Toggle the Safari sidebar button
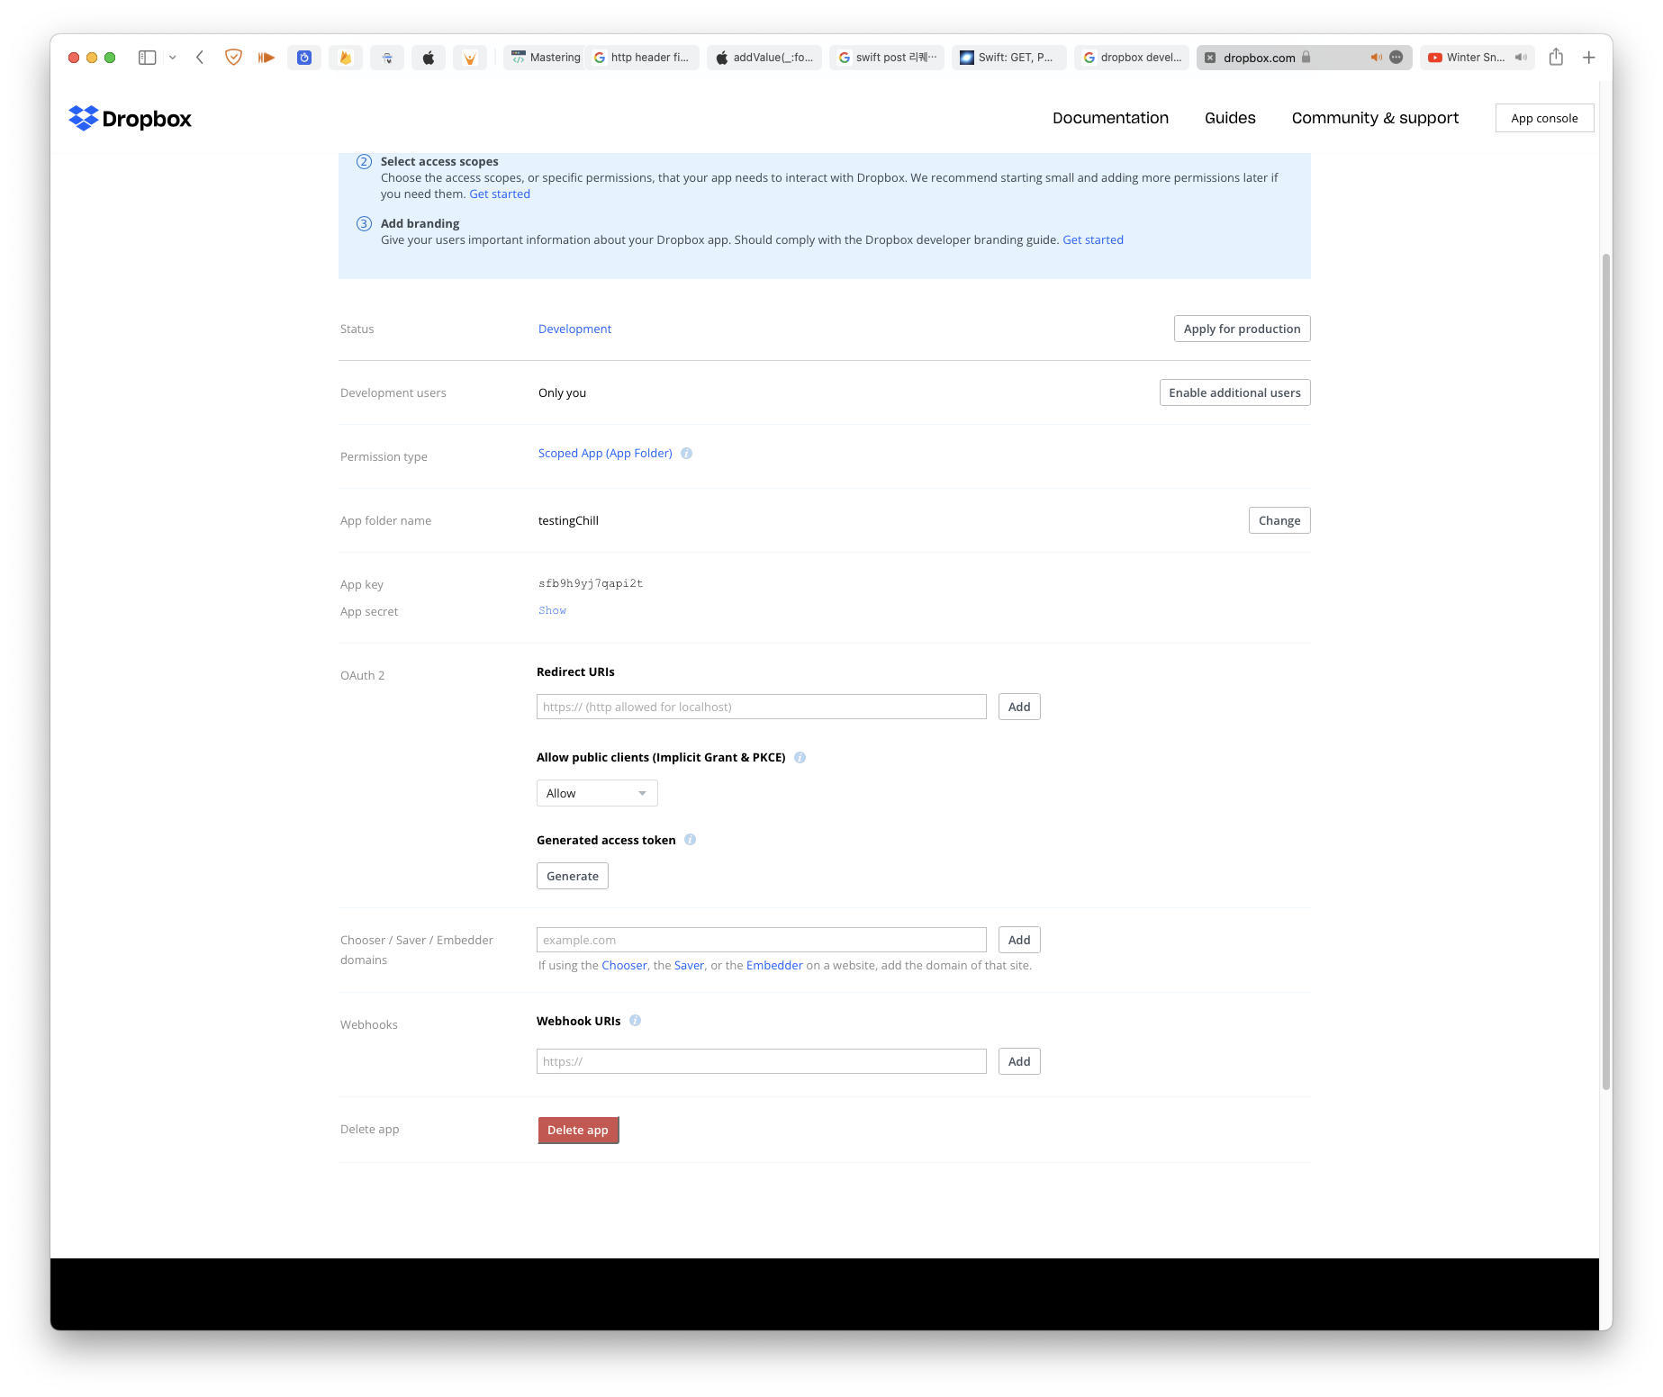The height and width of the screenshot is (1397, 1663). [148, 58]
